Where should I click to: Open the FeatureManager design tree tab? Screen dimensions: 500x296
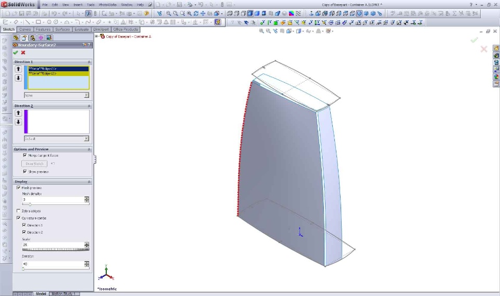16,38
